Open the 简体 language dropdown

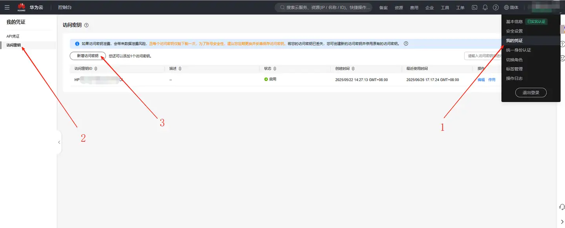pyautogui.click(x=511, y=7)
